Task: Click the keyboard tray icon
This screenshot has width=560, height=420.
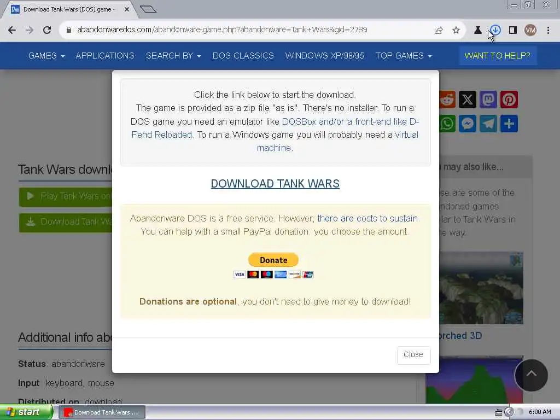Action: coord(499,412)
